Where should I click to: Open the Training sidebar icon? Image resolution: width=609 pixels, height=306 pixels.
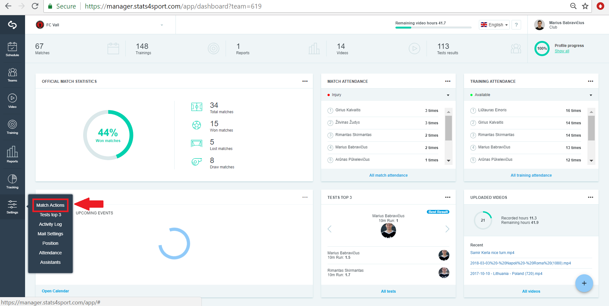12,127
